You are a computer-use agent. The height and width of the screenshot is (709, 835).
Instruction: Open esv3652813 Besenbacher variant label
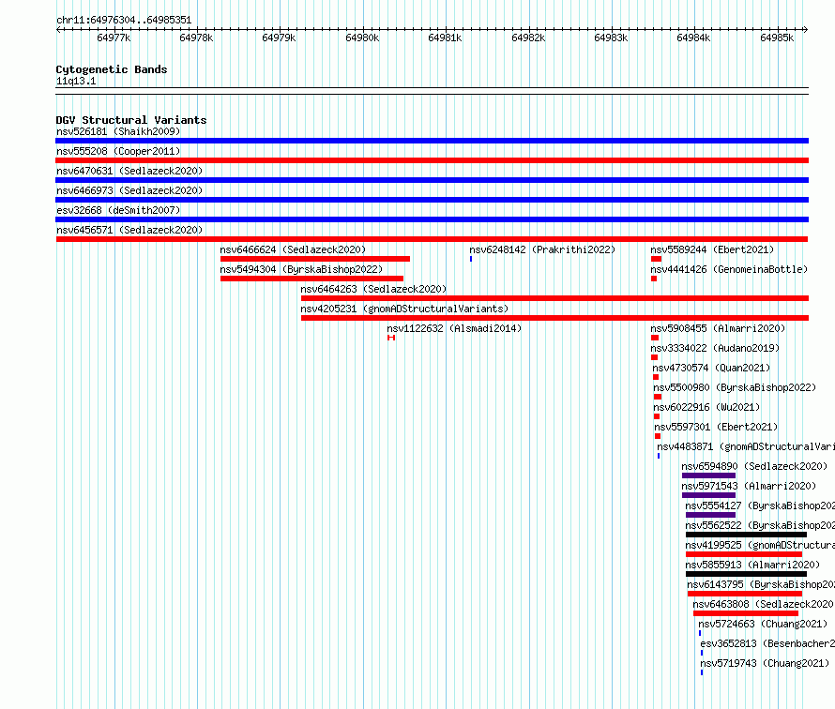point(767,643)
